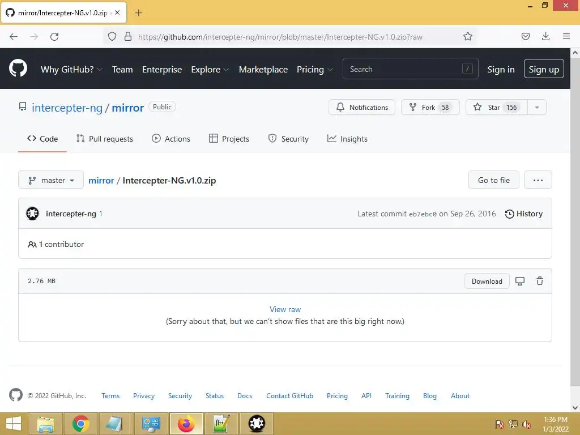Click the network tray icon
The height and width of the screenshot is (435, 580).
513,424
